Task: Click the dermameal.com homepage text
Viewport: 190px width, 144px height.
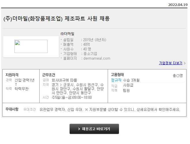Action: pos(97,58)
